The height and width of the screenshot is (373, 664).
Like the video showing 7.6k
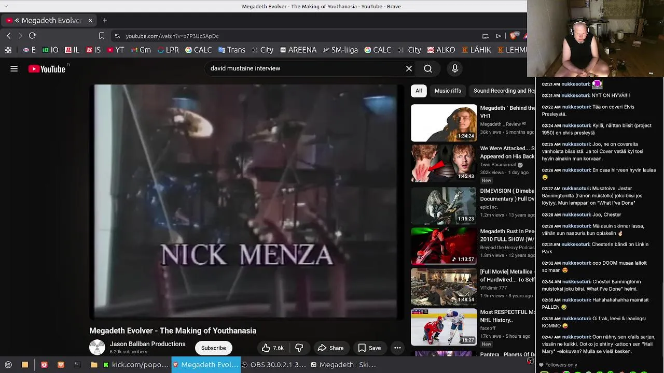(x=272, y=348)
